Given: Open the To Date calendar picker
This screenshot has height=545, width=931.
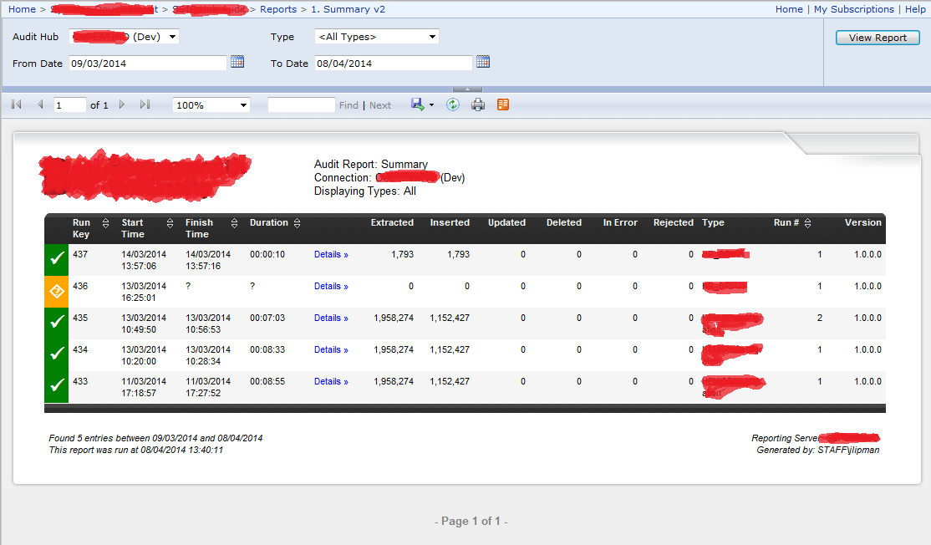Looking at the screenshot, I should [483, 62].
